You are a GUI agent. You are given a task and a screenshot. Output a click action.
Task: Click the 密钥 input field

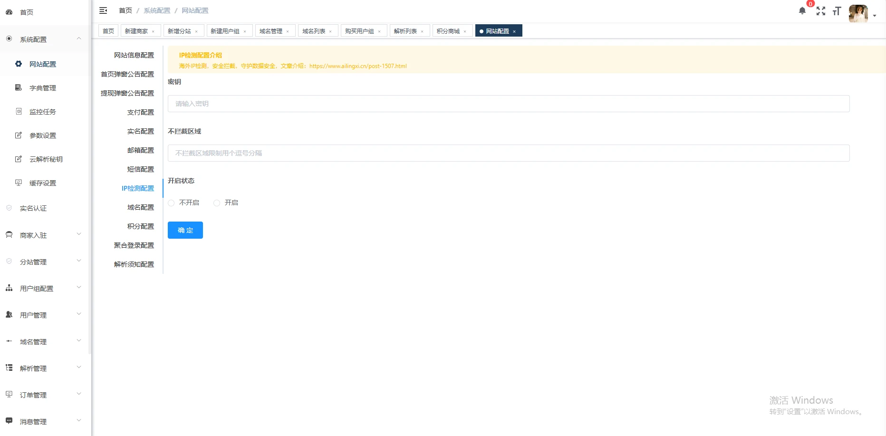509,104
